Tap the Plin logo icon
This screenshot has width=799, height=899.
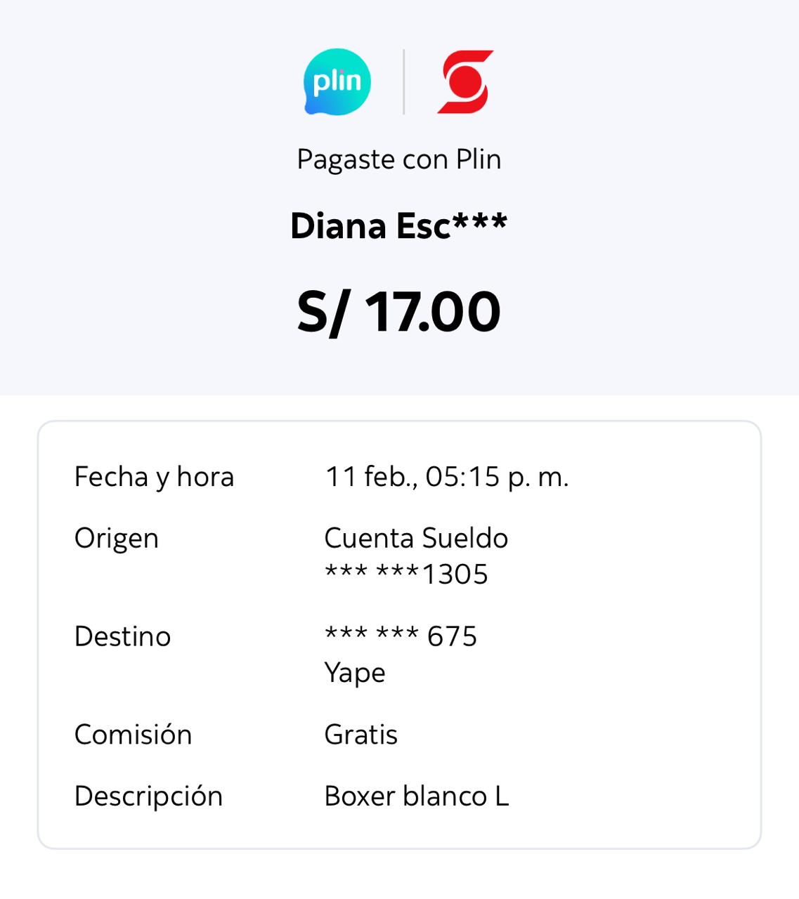[337, 82]
